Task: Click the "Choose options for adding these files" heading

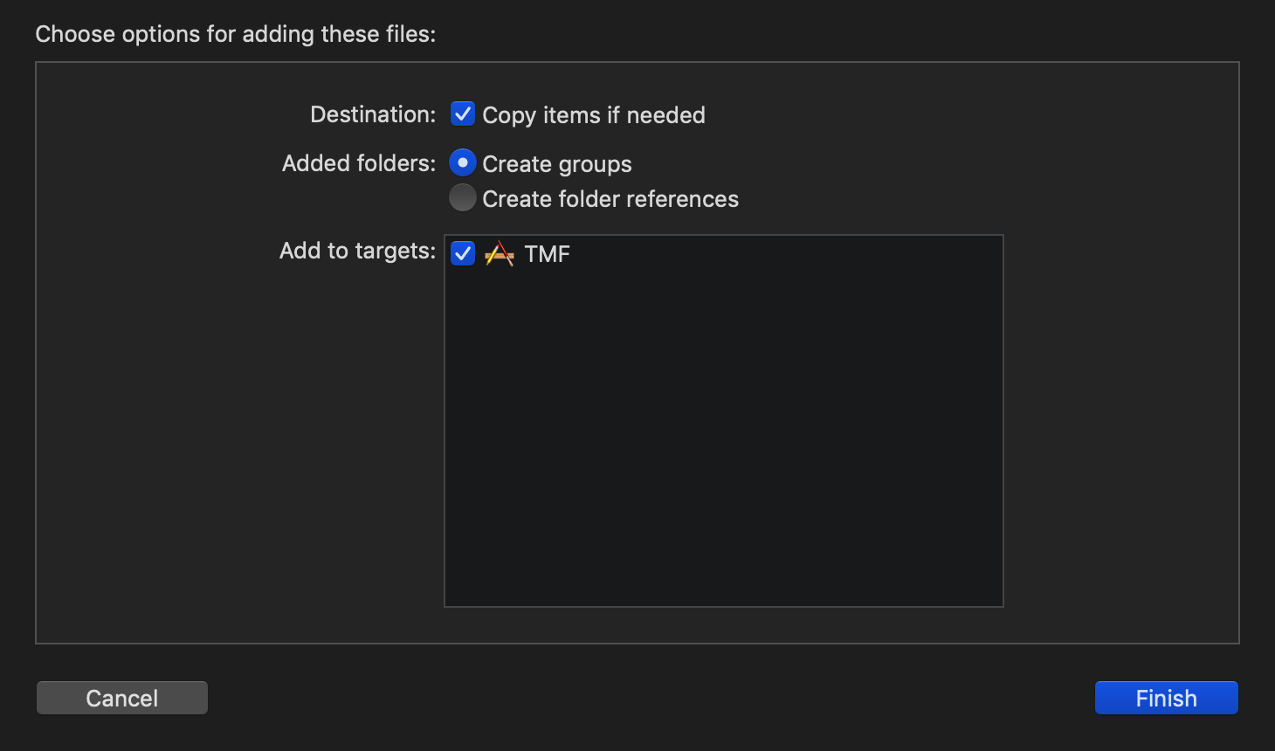Action: 235,34
